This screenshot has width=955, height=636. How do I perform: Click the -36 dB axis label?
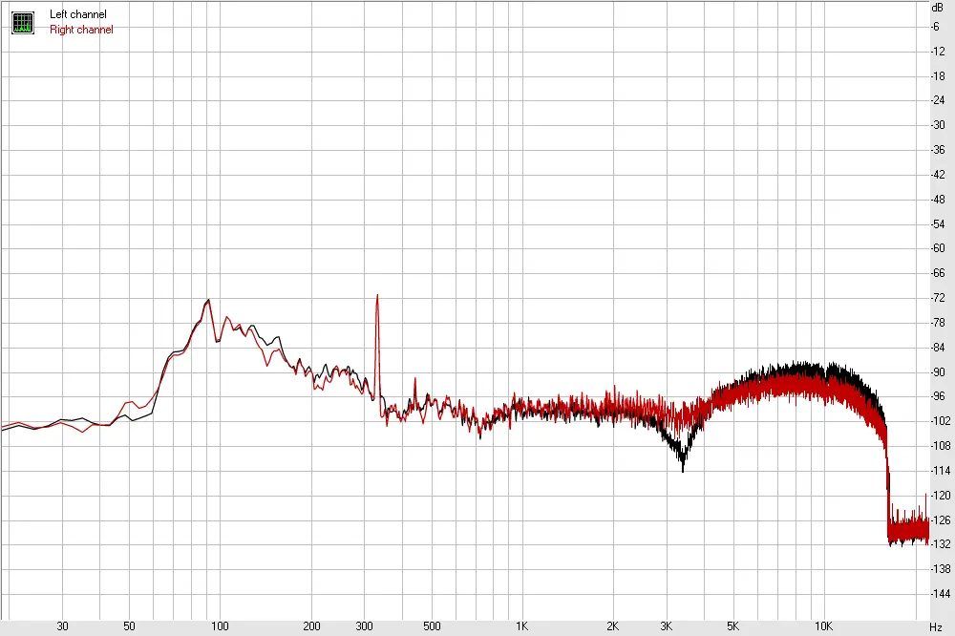(x=938, y=149)
